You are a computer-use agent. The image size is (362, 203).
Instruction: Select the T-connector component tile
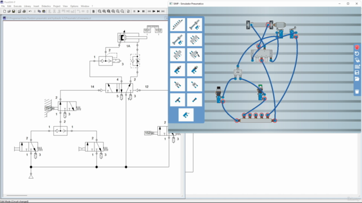click(178, 100)
